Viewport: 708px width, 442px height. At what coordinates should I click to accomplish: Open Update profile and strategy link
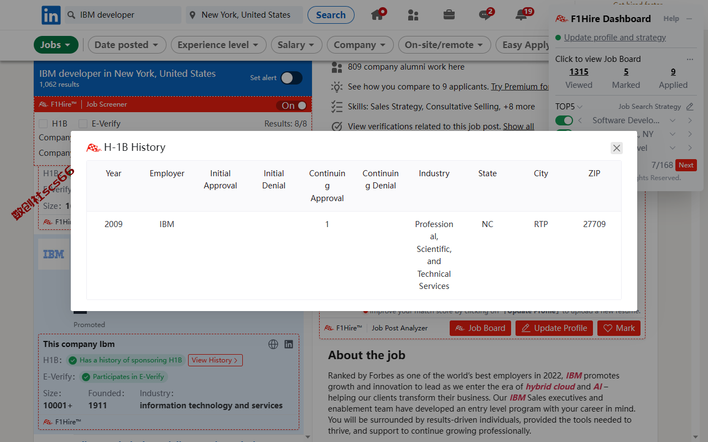pyautogui.click(x=615, y=38)
